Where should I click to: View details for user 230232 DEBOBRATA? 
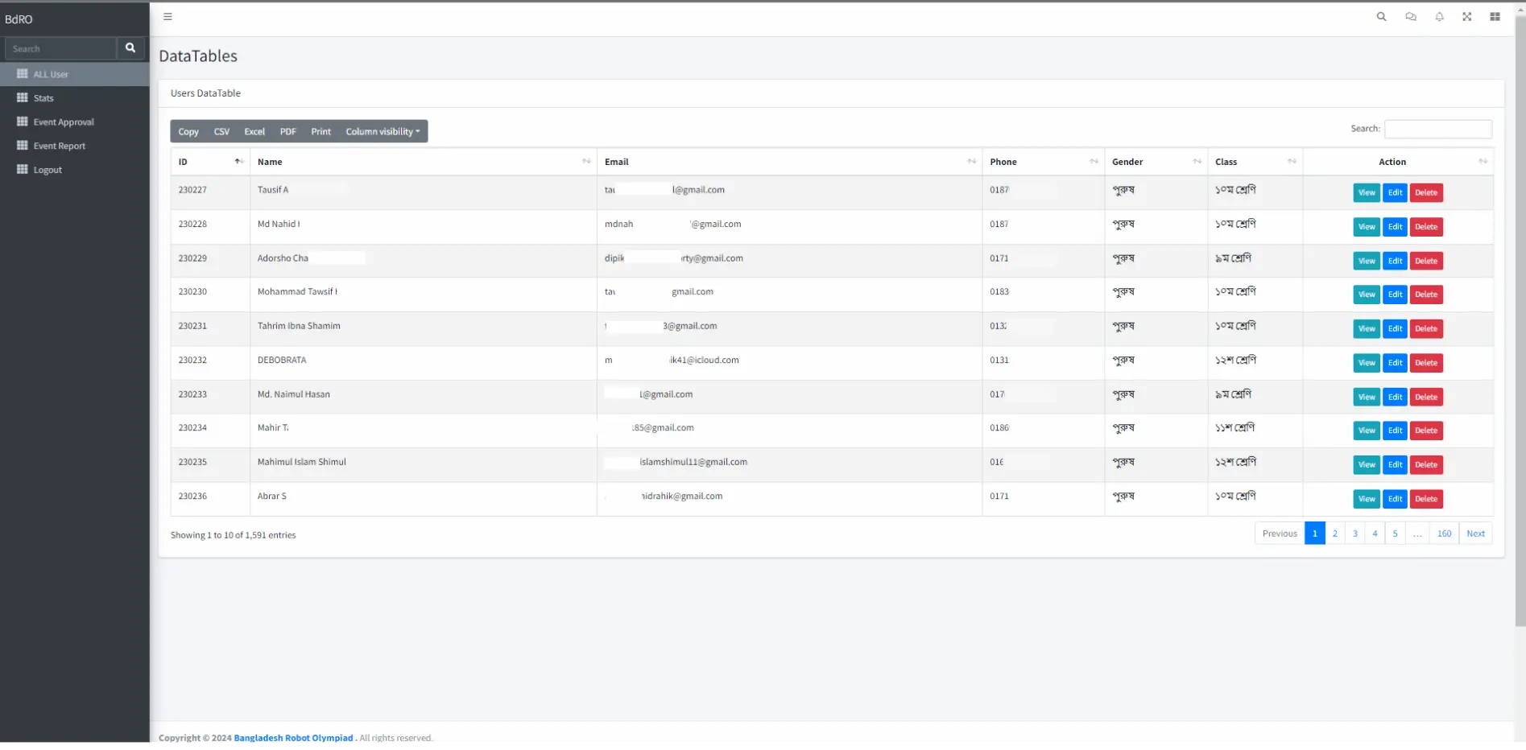(x=1365, y=362)
